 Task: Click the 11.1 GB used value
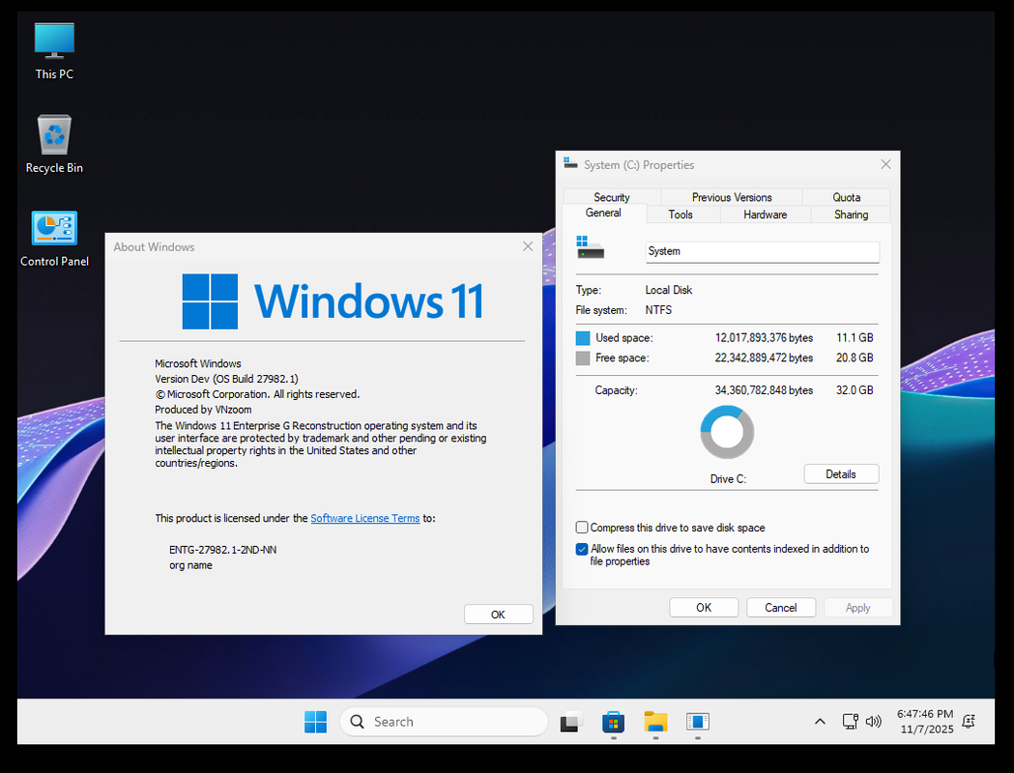[x=855, y=338]
